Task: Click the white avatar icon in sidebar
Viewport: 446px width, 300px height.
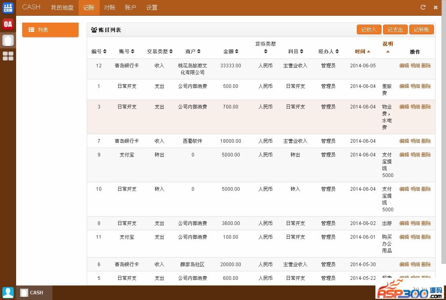Action: tap(8, 40)
